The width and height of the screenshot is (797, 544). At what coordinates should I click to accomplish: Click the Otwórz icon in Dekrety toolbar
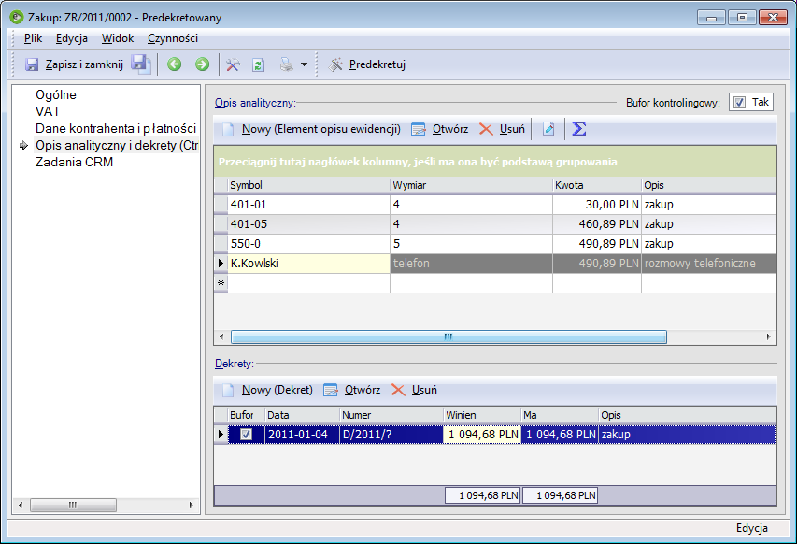click(331, 390)
